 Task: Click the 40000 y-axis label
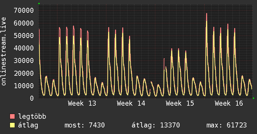point(24,48)
